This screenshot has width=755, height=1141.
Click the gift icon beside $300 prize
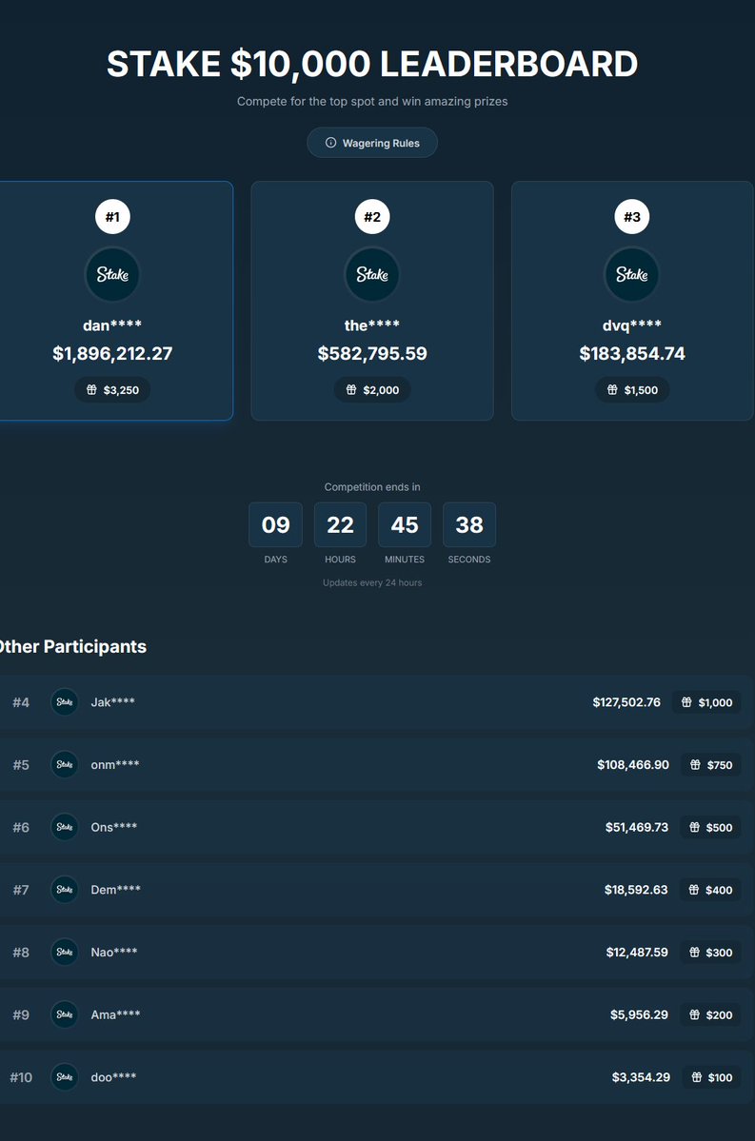[695, 953]
